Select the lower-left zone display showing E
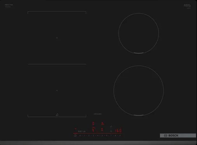197x145 pixels. (x=93, y=130)
